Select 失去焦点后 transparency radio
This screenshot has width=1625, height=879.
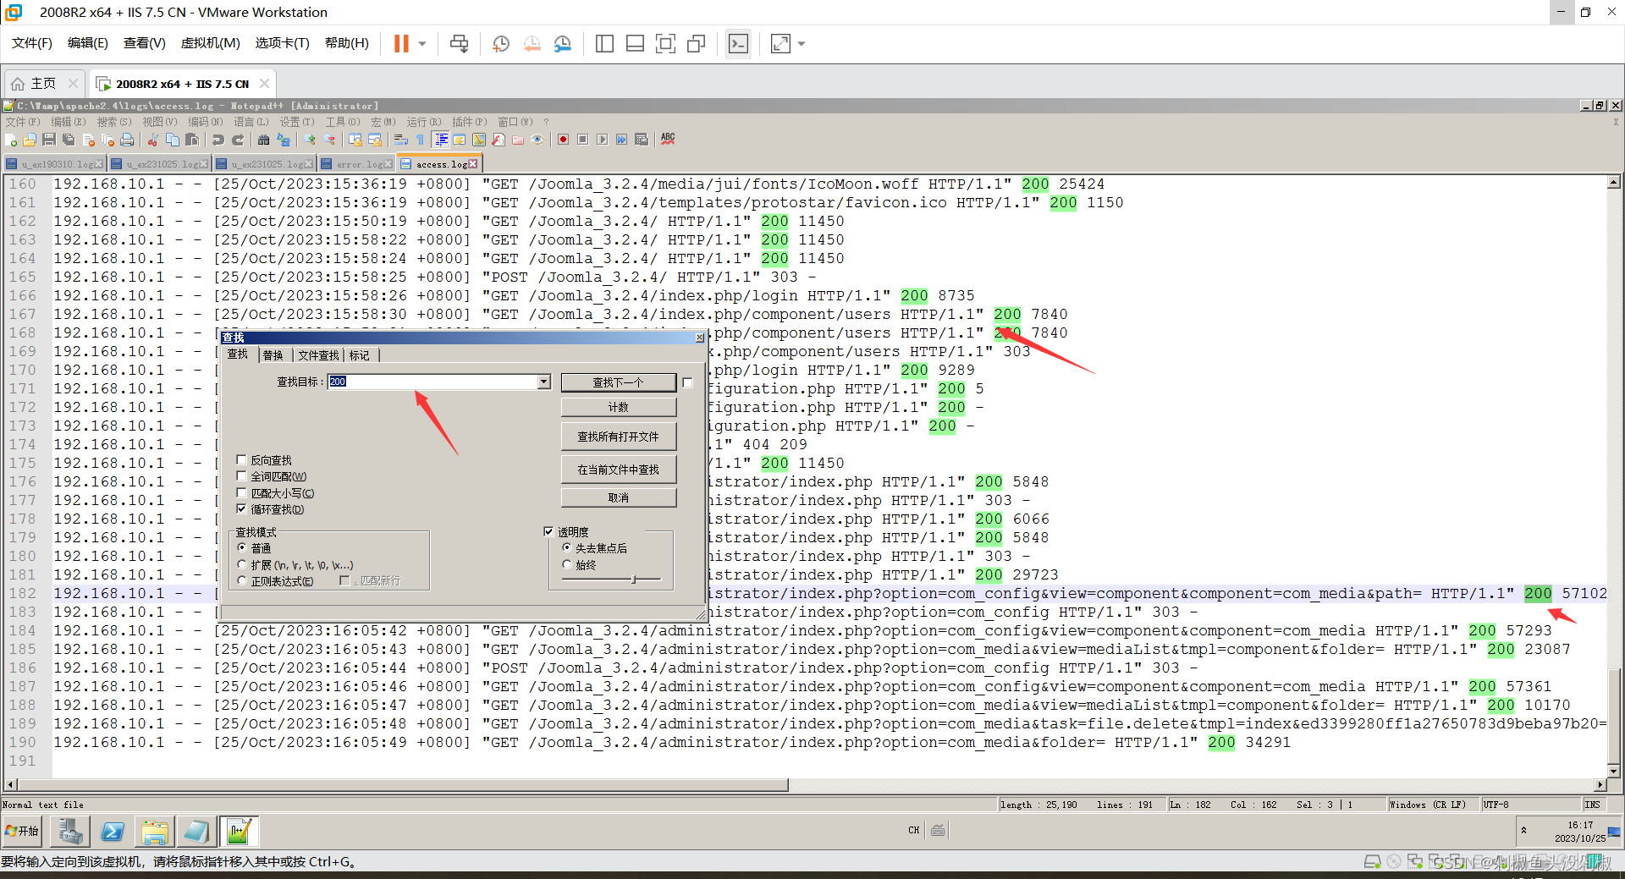(x=567, y=548)
